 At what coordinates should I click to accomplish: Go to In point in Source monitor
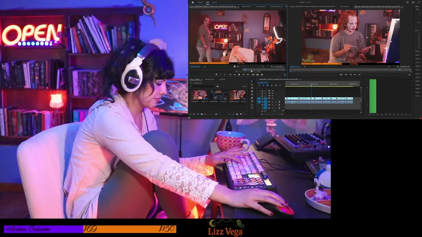[230, 75]
